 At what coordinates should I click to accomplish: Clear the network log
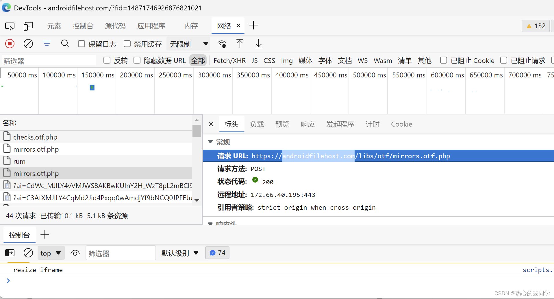pyautogui.click(x=28, y=44)
